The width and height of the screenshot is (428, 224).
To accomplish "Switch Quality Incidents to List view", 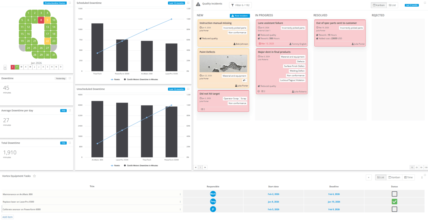I will (392, 5).
